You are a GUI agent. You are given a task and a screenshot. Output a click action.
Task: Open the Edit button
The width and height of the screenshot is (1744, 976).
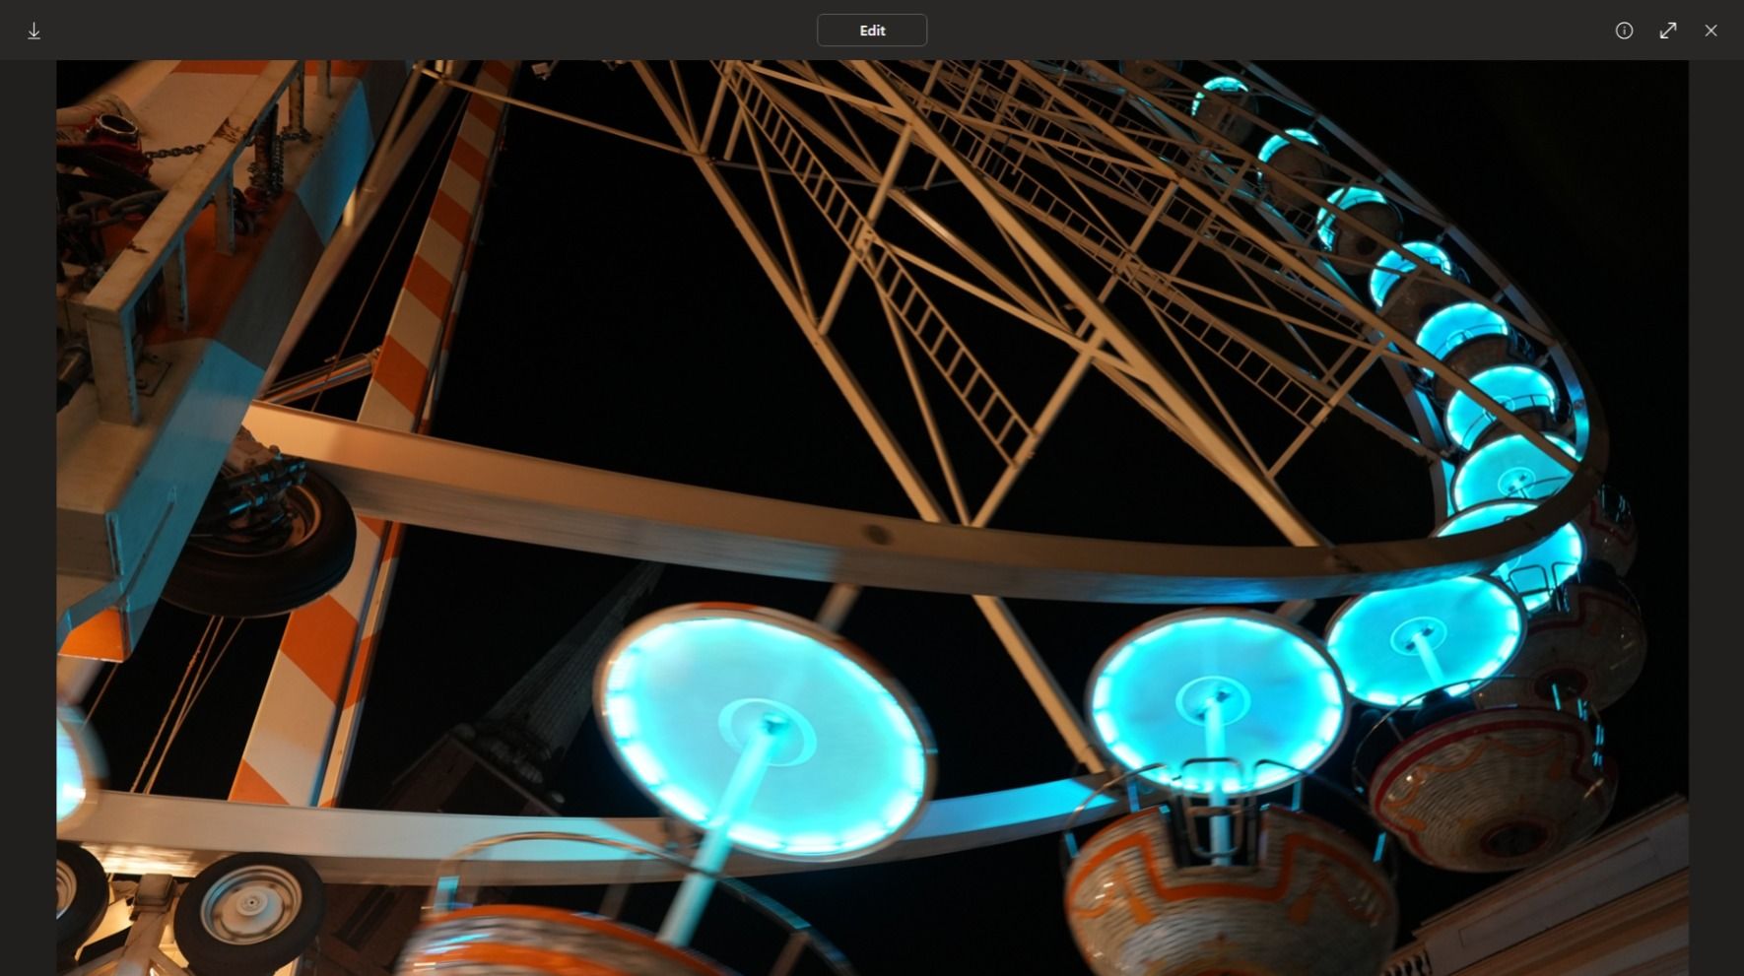click(x=872, y=31)
